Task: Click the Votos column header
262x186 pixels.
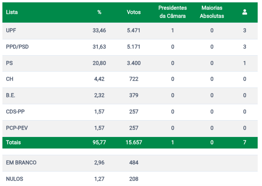Action: pyautogui.click(x=134, y=12)
